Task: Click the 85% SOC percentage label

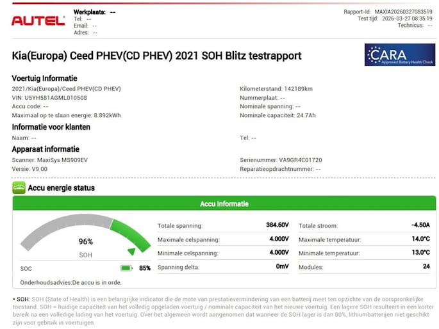Action: tap(144, 268)
